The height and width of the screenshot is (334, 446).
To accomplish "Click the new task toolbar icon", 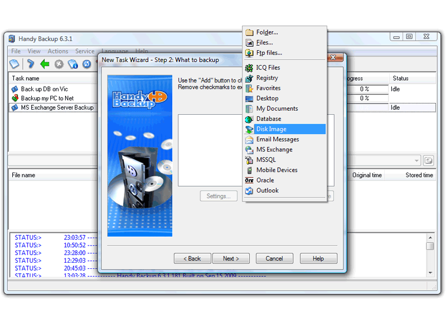I will pos(14,64).
